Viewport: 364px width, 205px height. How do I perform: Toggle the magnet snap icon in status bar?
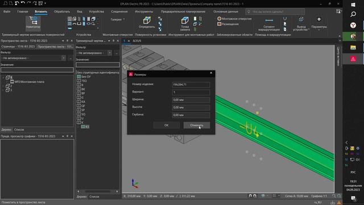250,196
